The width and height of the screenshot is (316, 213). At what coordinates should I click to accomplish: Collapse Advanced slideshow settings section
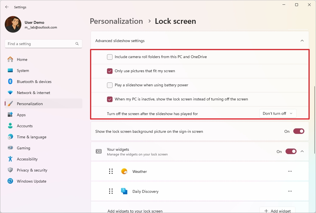302,41
